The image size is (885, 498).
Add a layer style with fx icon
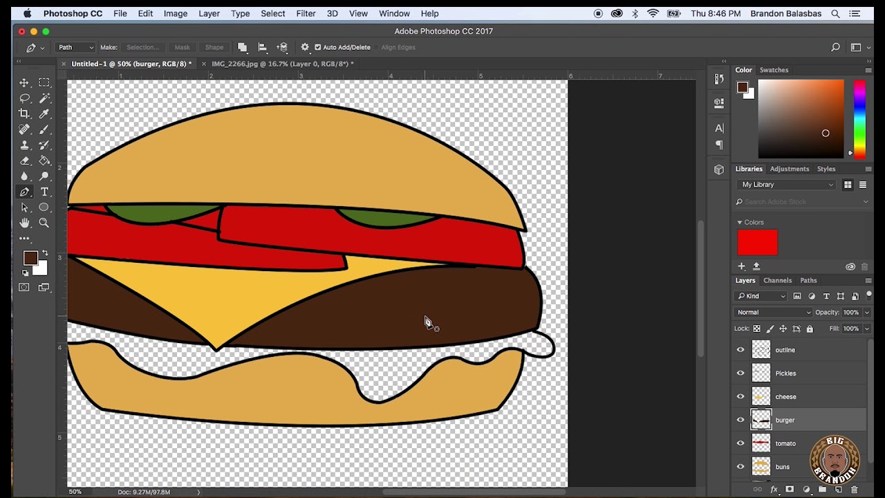coord(774,490)
